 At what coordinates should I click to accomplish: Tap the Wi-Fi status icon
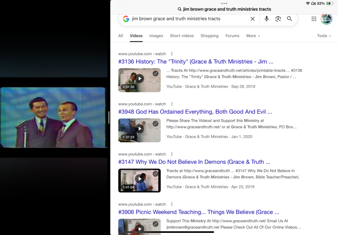(x=308, y=3)
